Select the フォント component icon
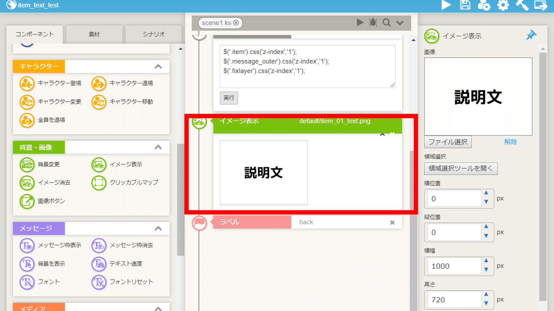554x311 pixels. pos(27,282)
